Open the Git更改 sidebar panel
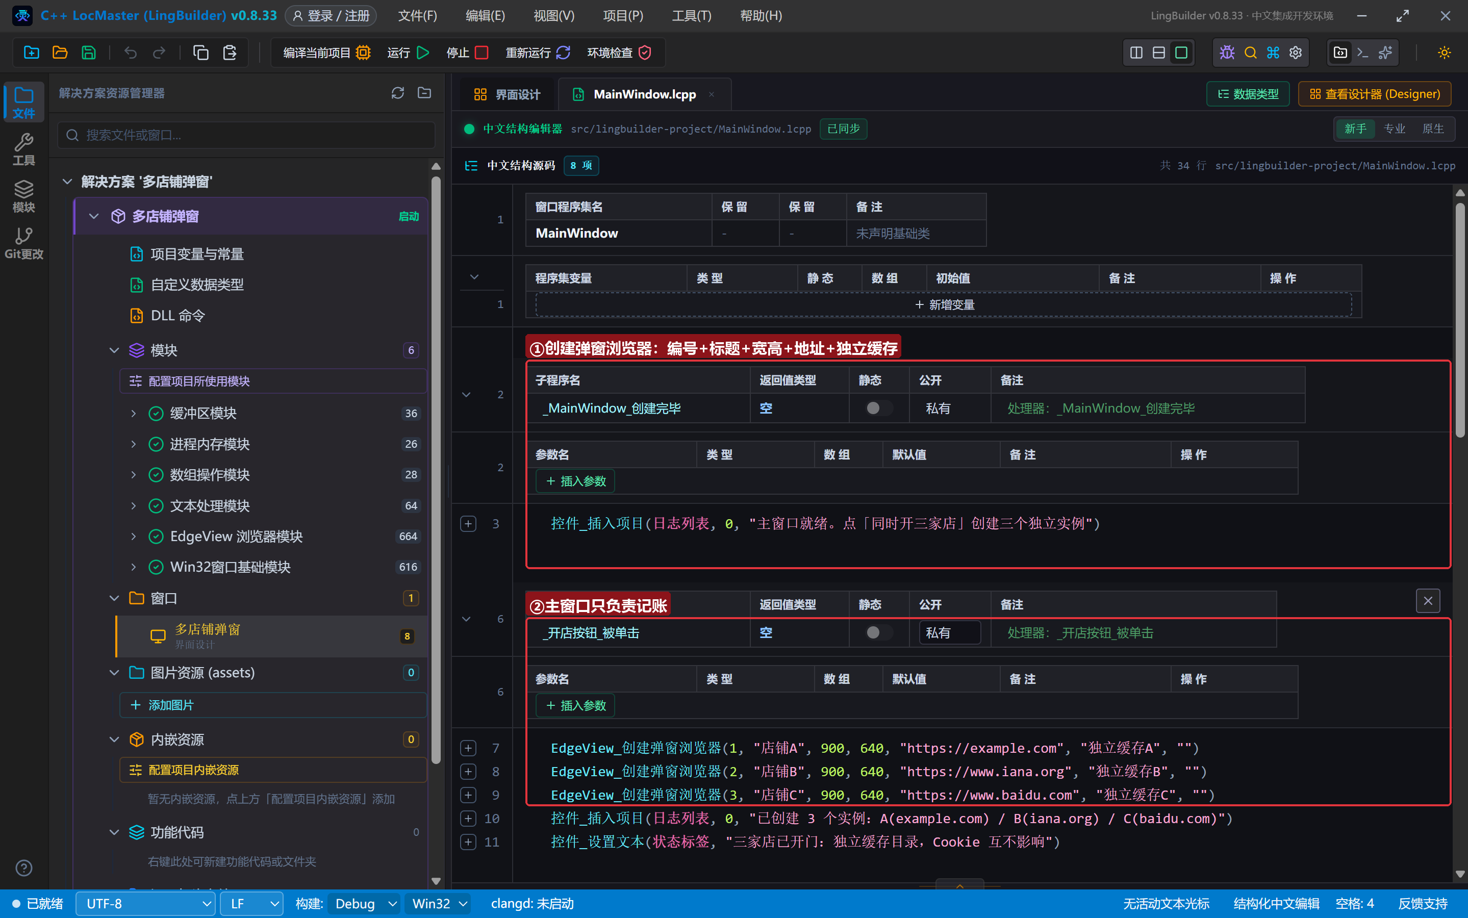Viewport: 1468px width, 918px height. 23,243
